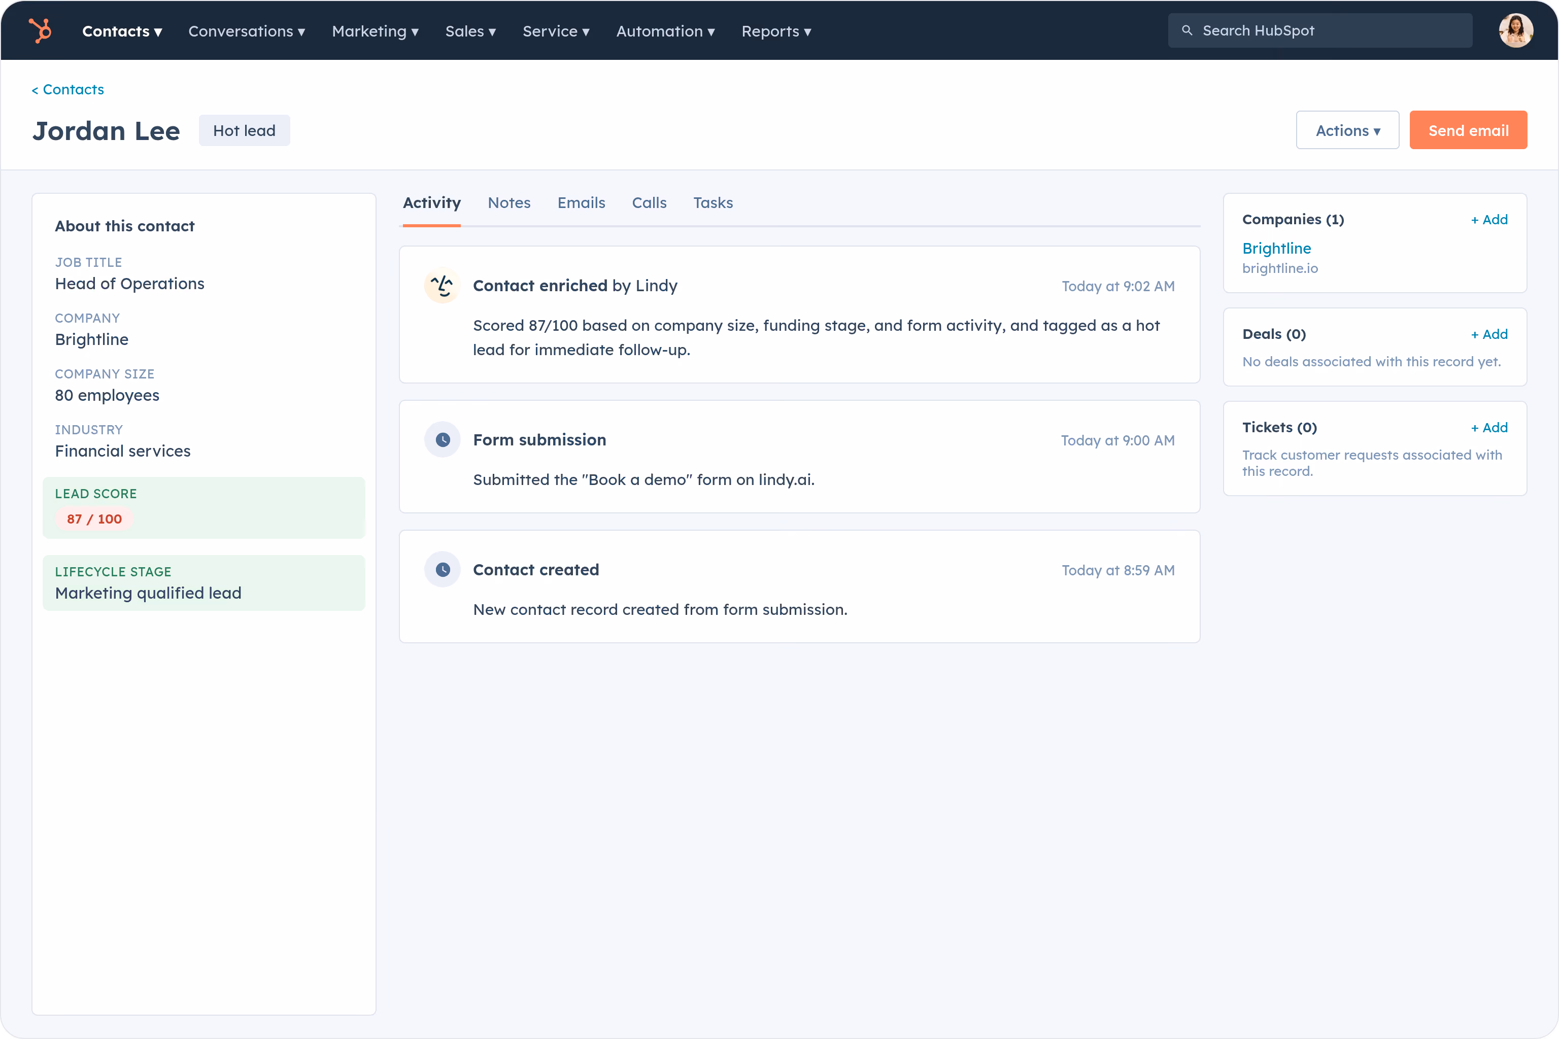Viewport: 1559px width, 1039px height.
Task: Open the user profile avatar
Action: [1516, 30]
